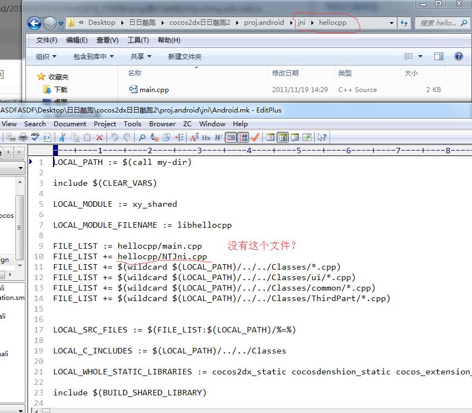This screenshot has width=472, height=413.
Task: Open the 编辑(E) menu in Explorer
Action: coord(77,40)
